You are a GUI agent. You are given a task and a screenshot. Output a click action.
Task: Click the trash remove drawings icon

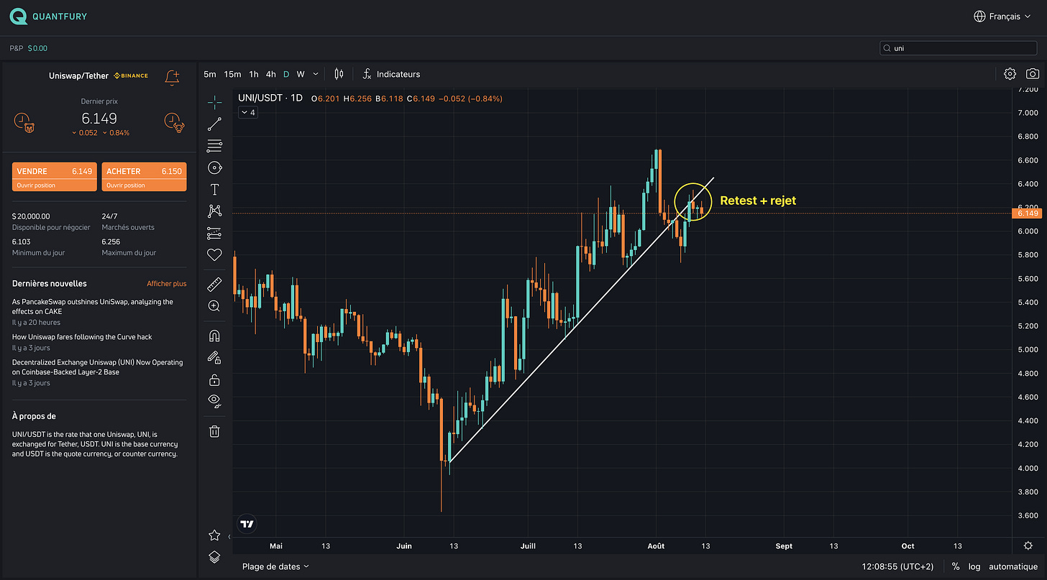214,431
